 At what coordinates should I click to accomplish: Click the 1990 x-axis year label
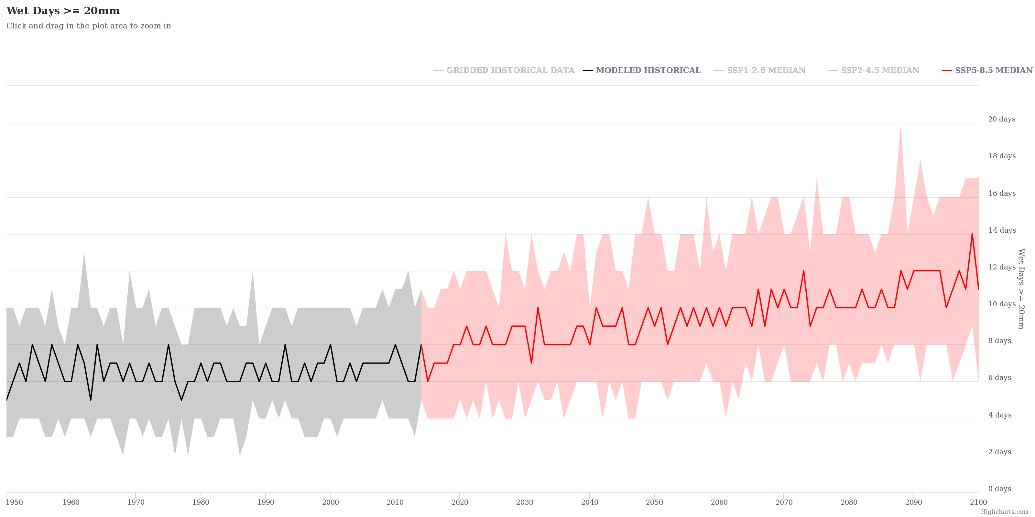(265, 502)
